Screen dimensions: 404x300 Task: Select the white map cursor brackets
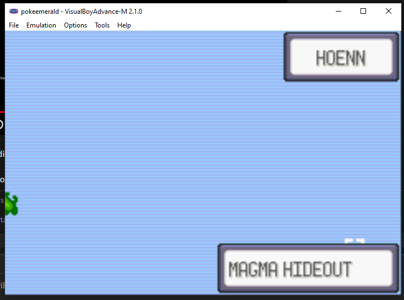(x=354, y=242)
